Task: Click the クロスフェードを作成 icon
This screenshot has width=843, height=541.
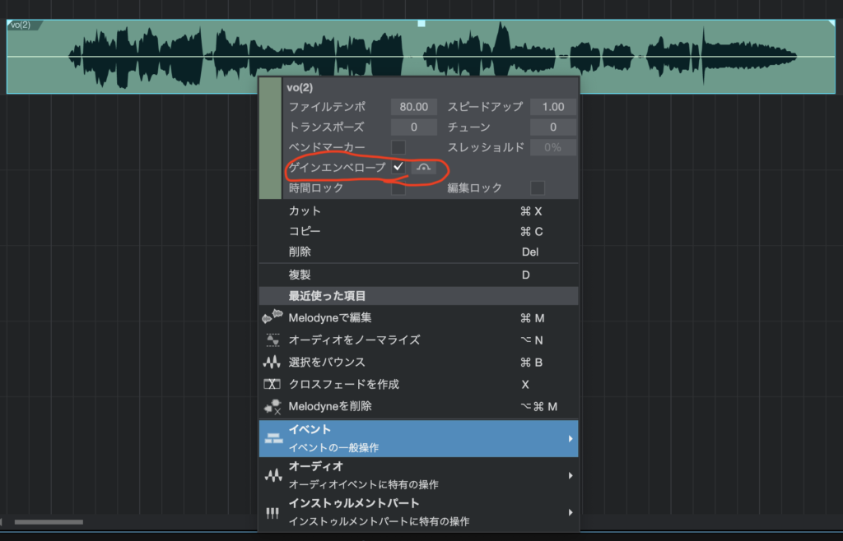Action: pos(272,384)
